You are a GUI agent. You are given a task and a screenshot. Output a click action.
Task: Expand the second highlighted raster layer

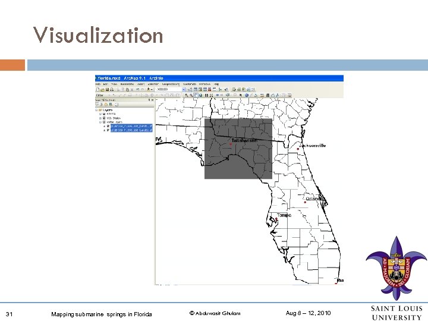tap(104, 130)
